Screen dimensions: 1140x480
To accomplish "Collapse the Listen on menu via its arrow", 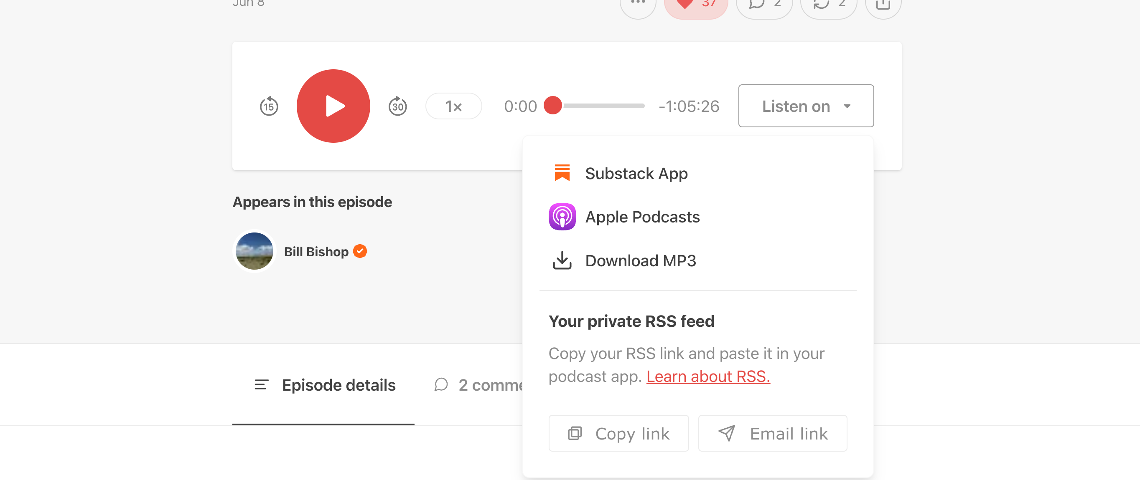I will pyautogui.click(x=848, y=106).
